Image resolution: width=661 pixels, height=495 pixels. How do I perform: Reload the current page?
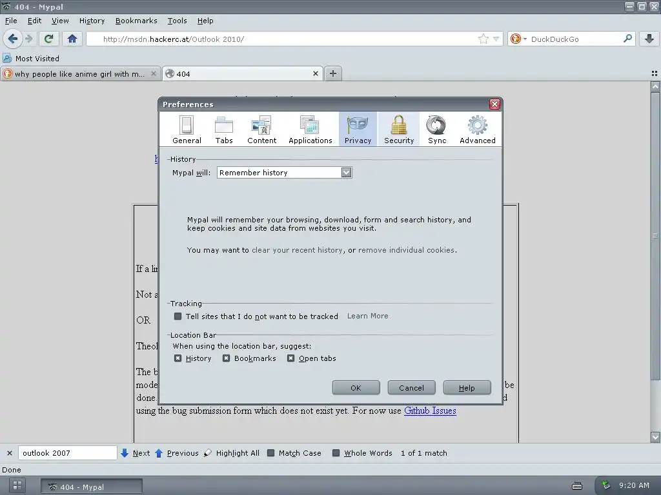(x=49, y=39)
